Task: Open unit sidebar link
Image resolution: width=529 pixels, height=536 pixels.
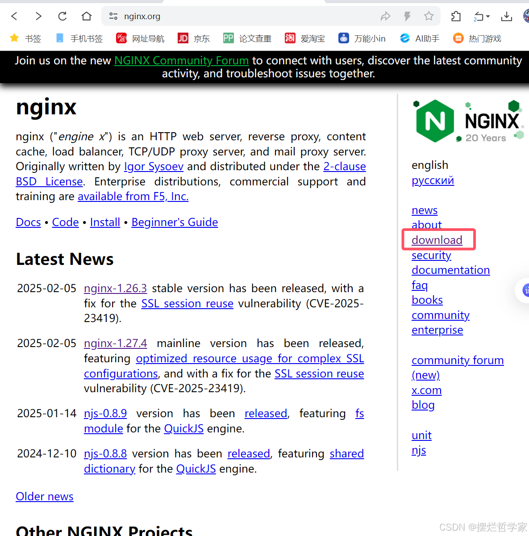Action: pos(421,435)
